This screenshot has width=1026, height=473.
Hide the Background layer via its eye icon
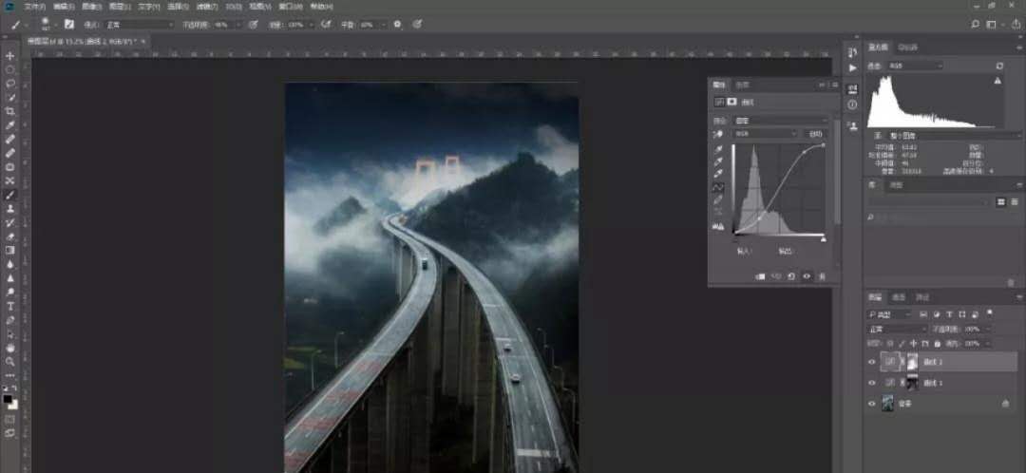(x=872, y=404)
